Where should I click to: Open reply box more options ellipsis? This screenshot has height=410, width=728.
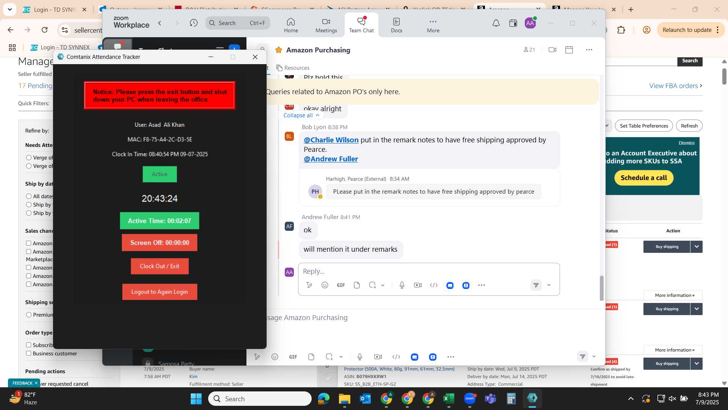pos(482,285)
